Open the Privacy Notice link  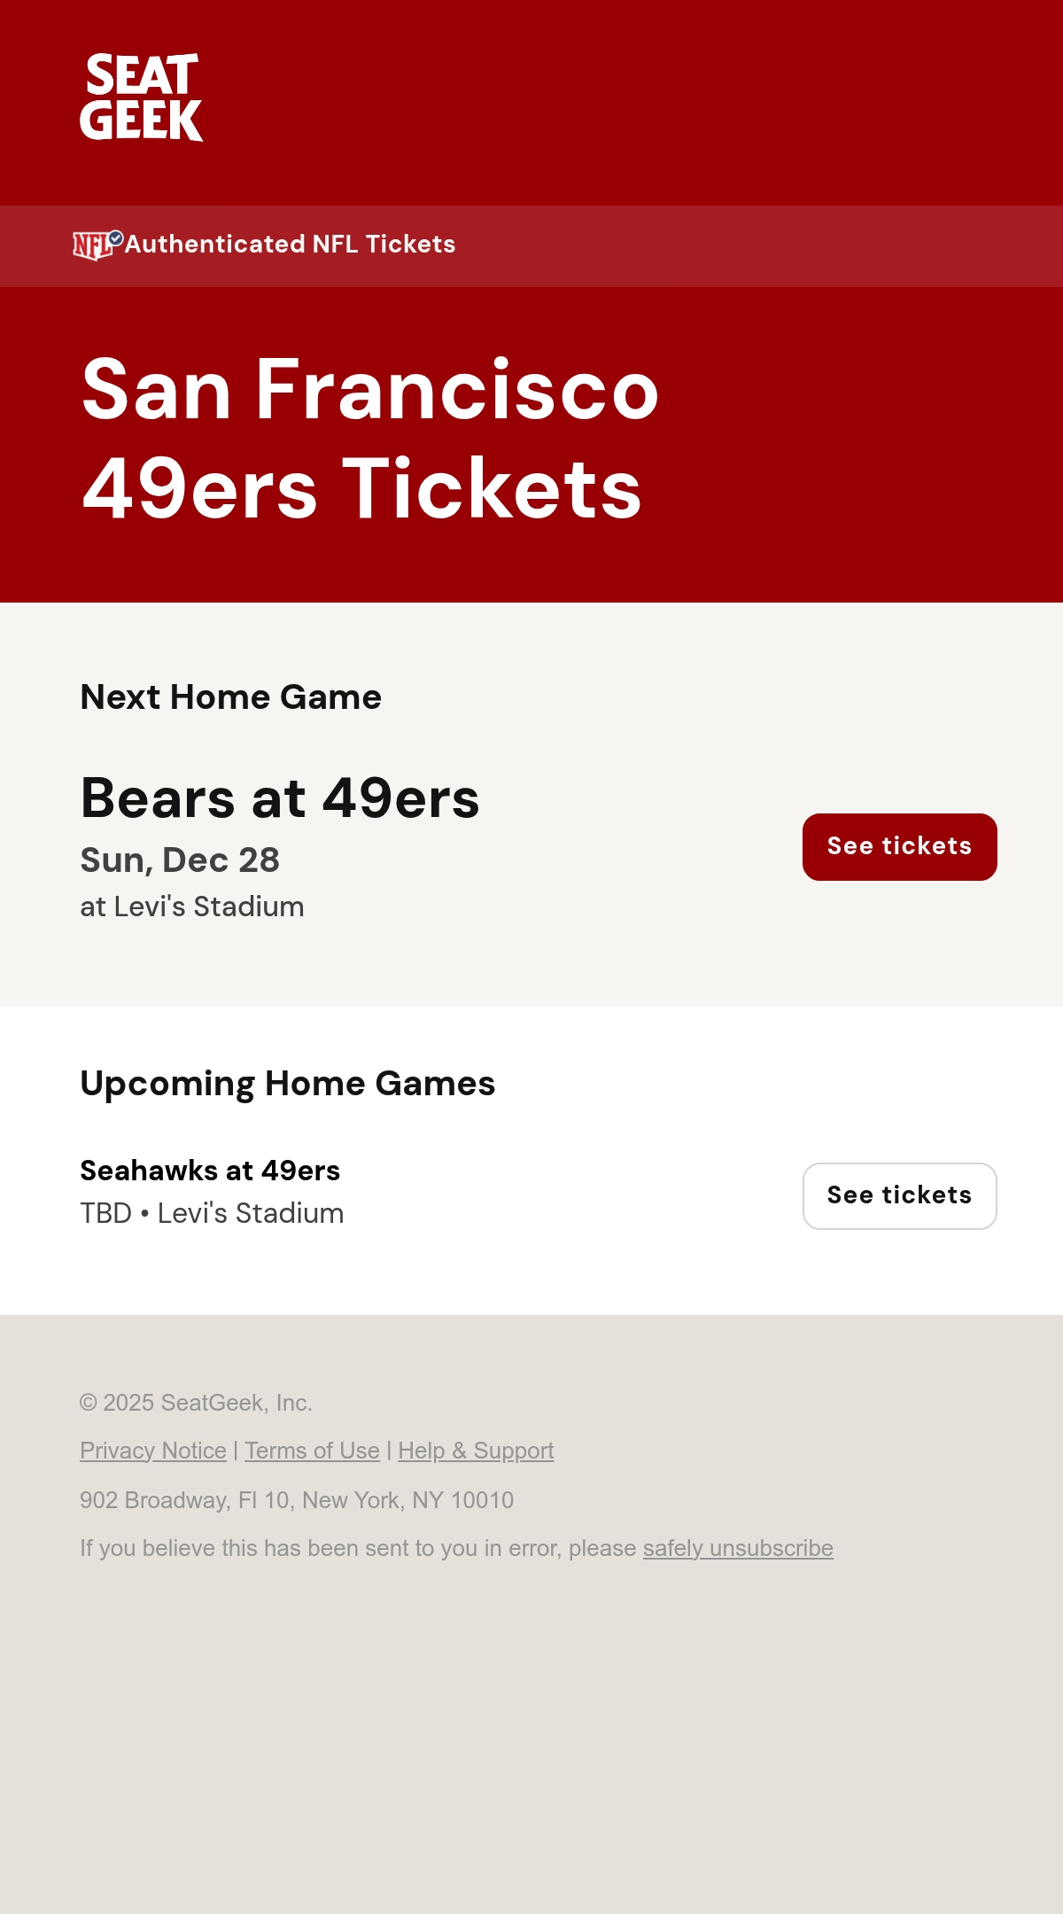[x=153, y=1451]
